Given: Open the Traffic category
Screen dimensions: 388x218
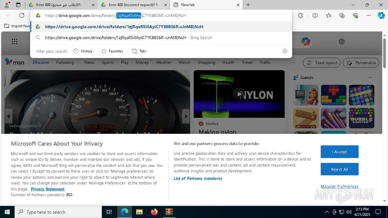Looking at the screenshot, I should [x=265, y=62].
